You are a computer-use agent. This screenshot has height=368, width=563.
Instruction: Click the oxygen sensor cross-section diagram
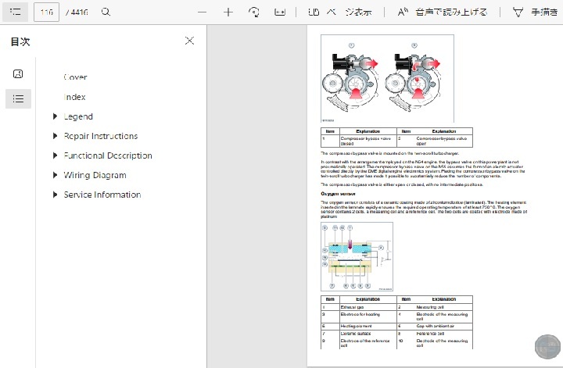tap(357, 256)
